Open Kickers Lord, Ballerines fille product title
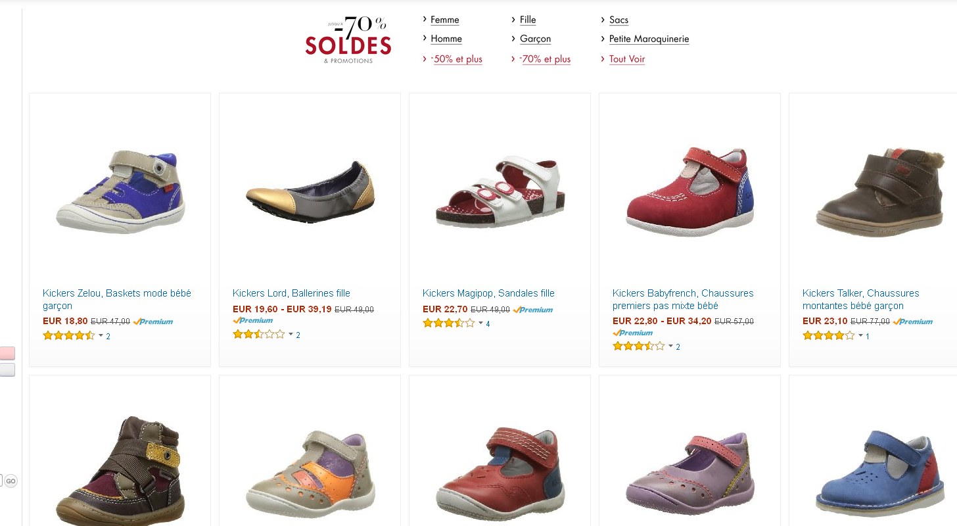 pos(291,293)
